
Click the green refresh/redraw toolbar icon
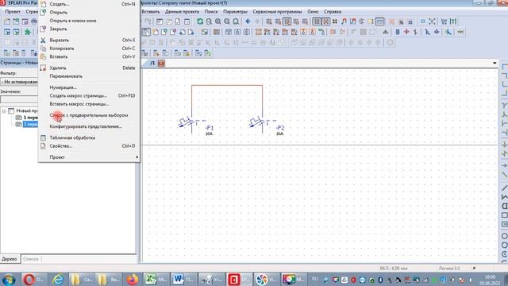point(200,21)
